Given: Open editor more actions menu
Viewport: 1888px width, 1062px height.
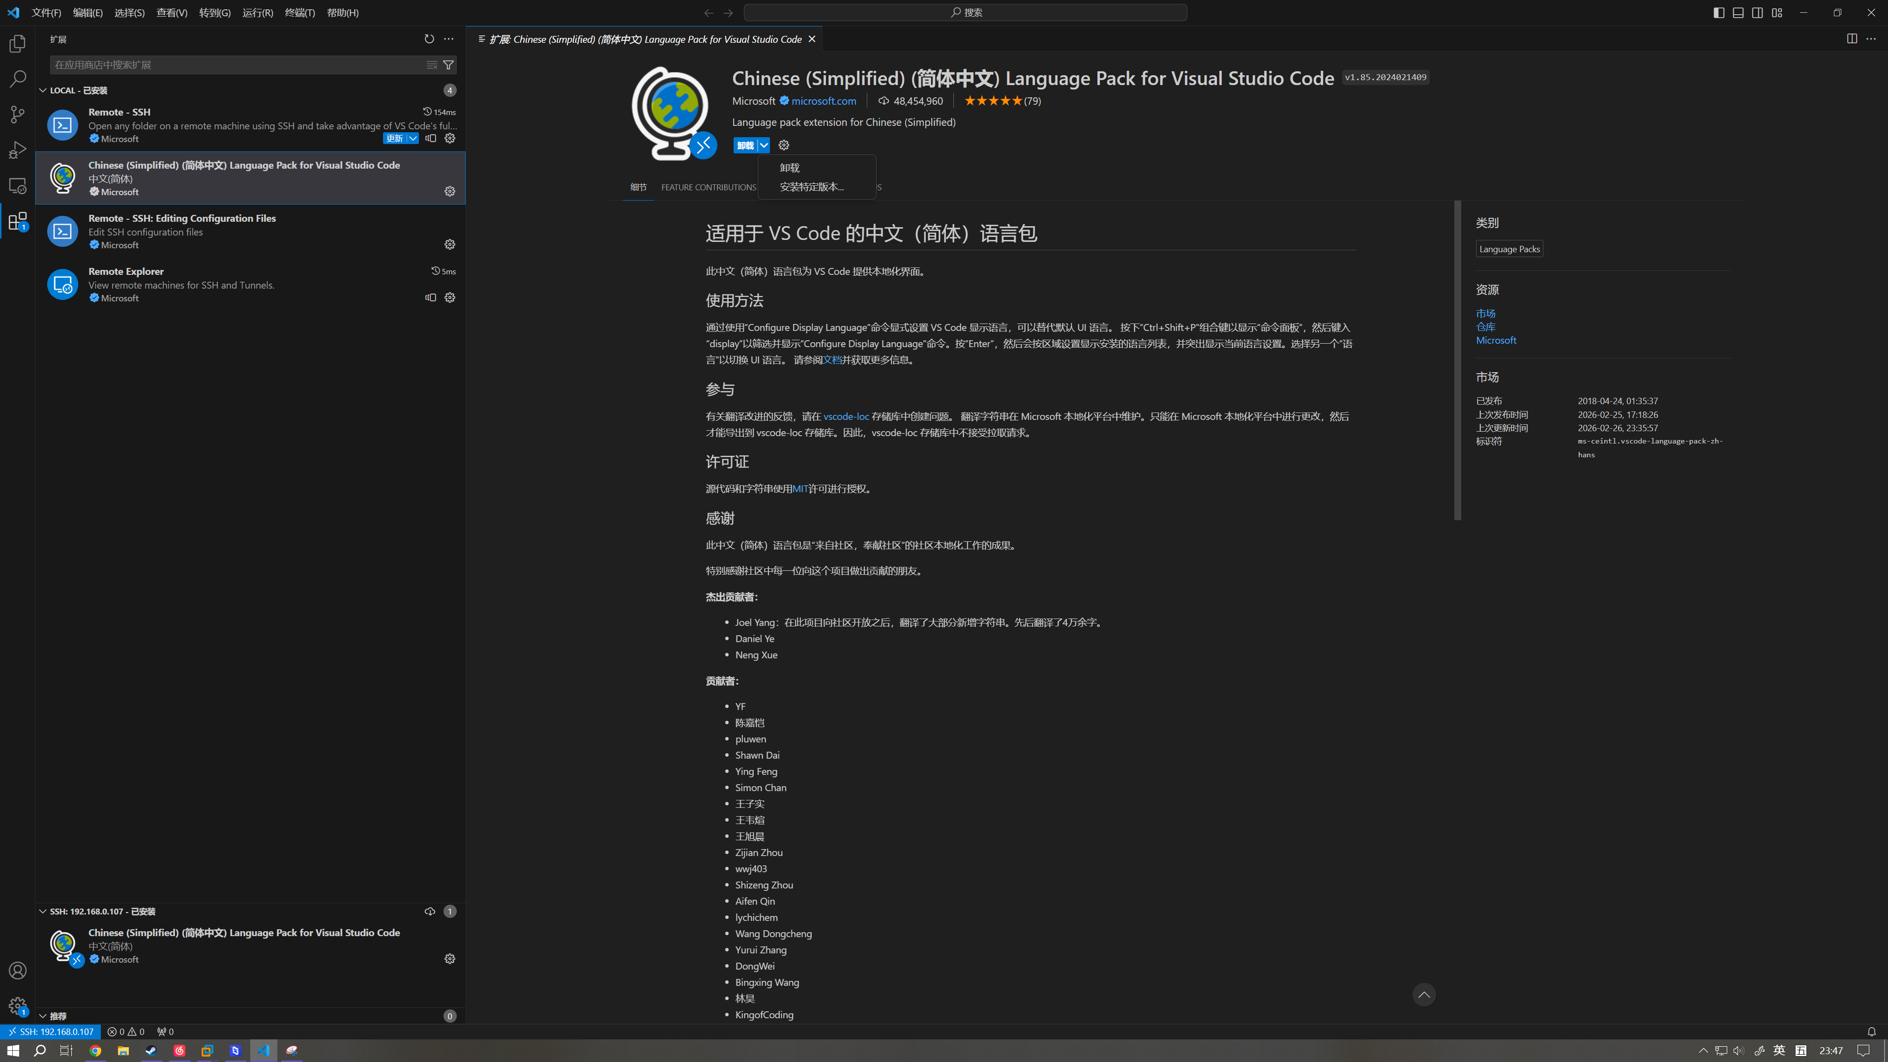Looking at the screenshot, I should 1871,39.
